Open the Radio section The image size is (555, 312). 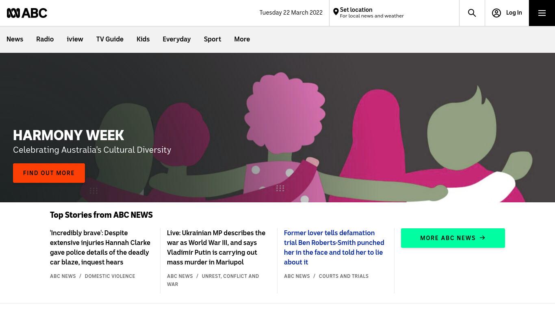point(45,39)
